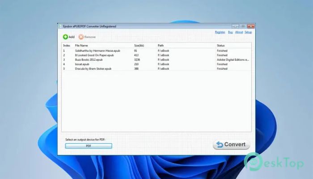
Task: Click the size value 91
Action: [135, 51]
